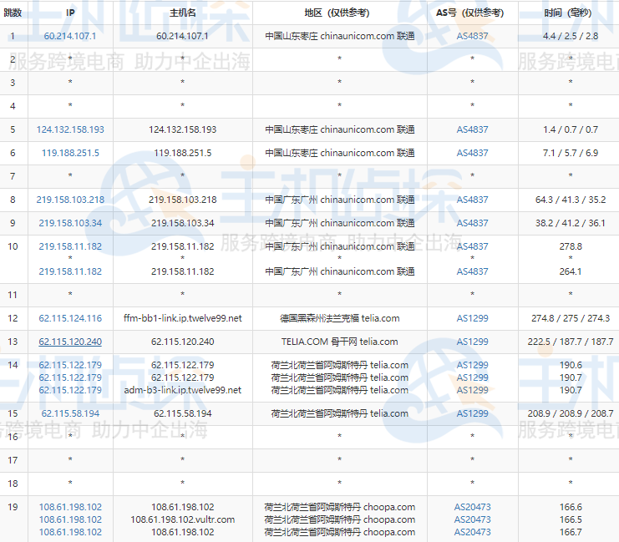Click the IP column header
The height and width of the screenshot is (542, 619).
point(70,13)
